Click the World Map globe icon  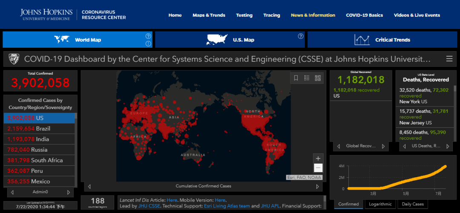62,39
